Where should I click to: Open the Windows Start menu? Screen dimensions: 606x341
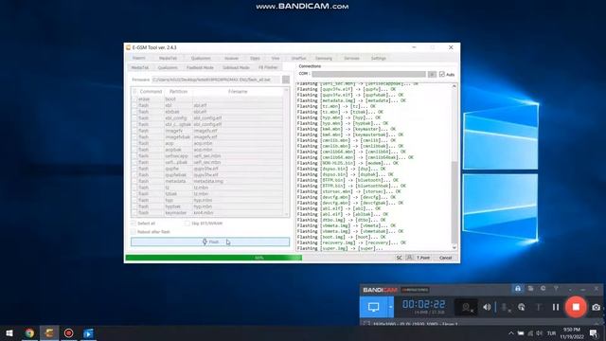click(x=9, y=333)
